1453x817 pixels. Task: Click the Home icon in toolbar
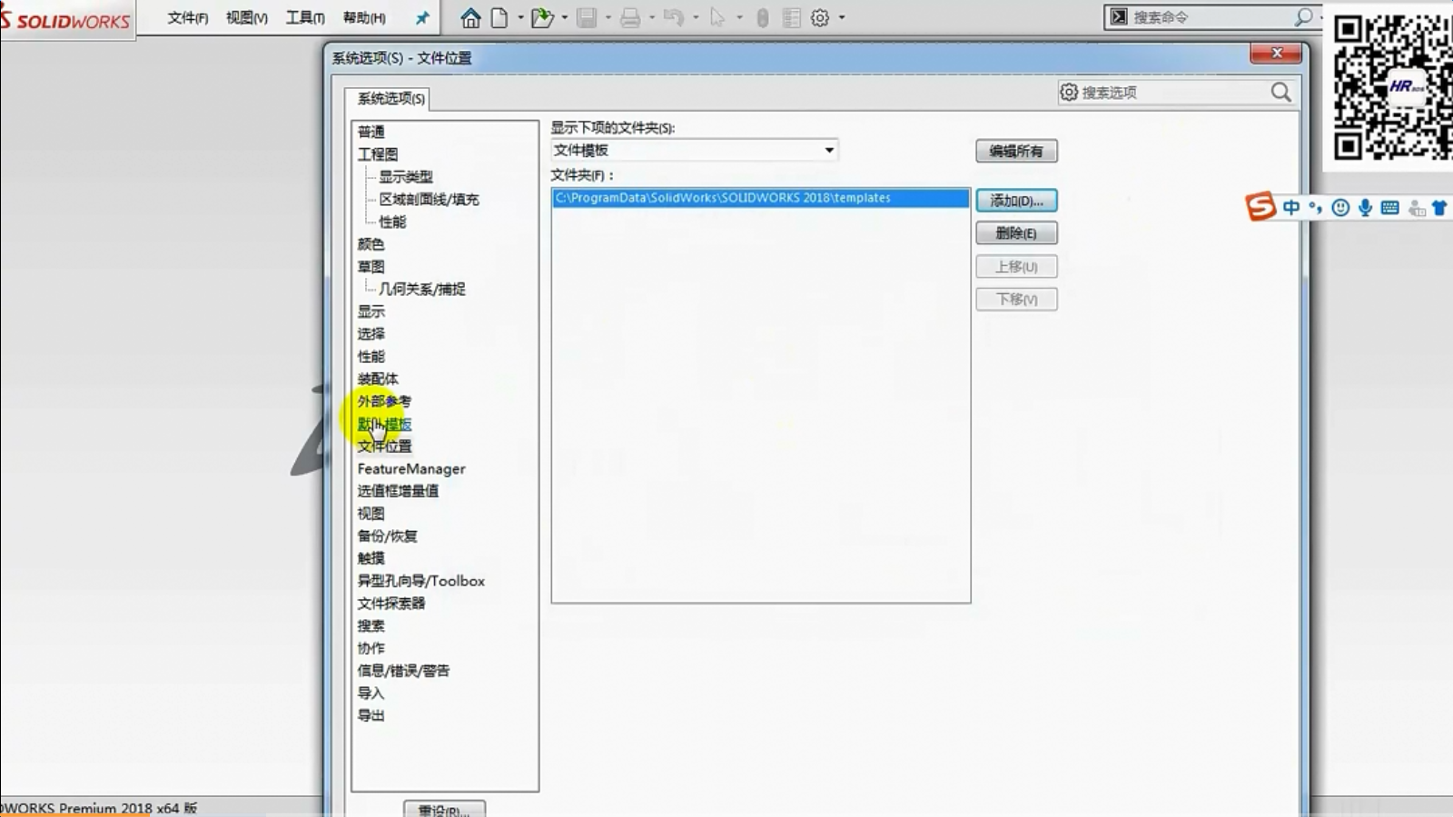pyautogui.click(x=470, y=17)
